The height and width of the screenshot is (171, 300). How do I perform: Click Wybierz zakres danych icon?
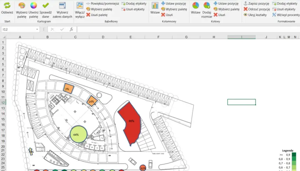click(x=62, y=5)
